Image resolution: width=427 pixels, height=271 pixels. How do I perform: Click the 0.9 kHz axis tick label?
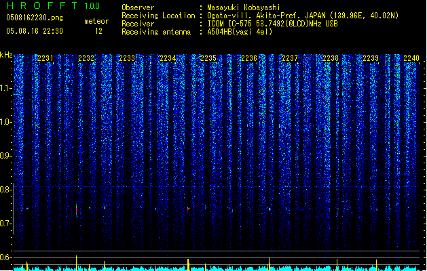click(x=6, y=156)
